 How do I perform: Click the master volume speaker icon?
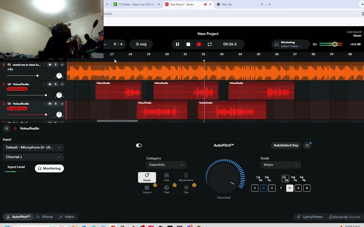[x=315, y=44]
